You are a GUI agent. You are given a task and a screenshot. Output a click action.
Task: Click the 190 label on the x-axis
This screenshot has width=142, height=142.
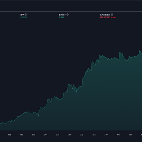click(x=21, y=135)
